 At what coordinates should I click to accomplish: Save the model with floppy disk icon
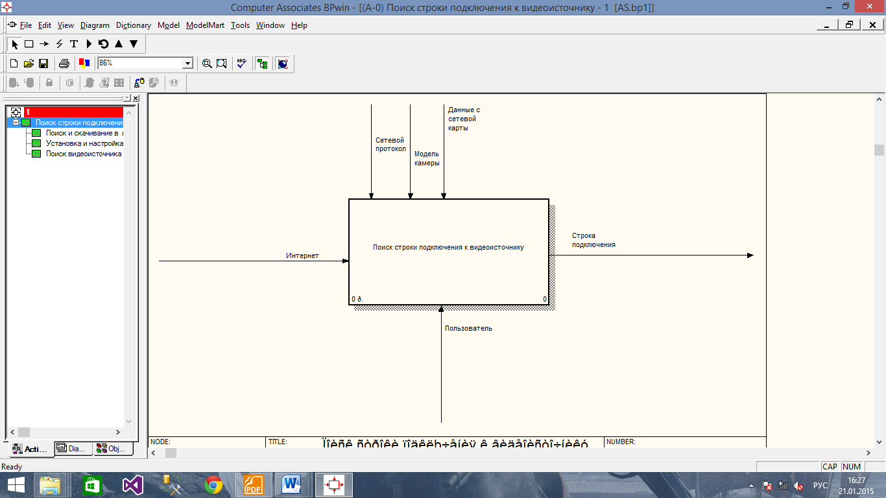click(x=43, y=64)
